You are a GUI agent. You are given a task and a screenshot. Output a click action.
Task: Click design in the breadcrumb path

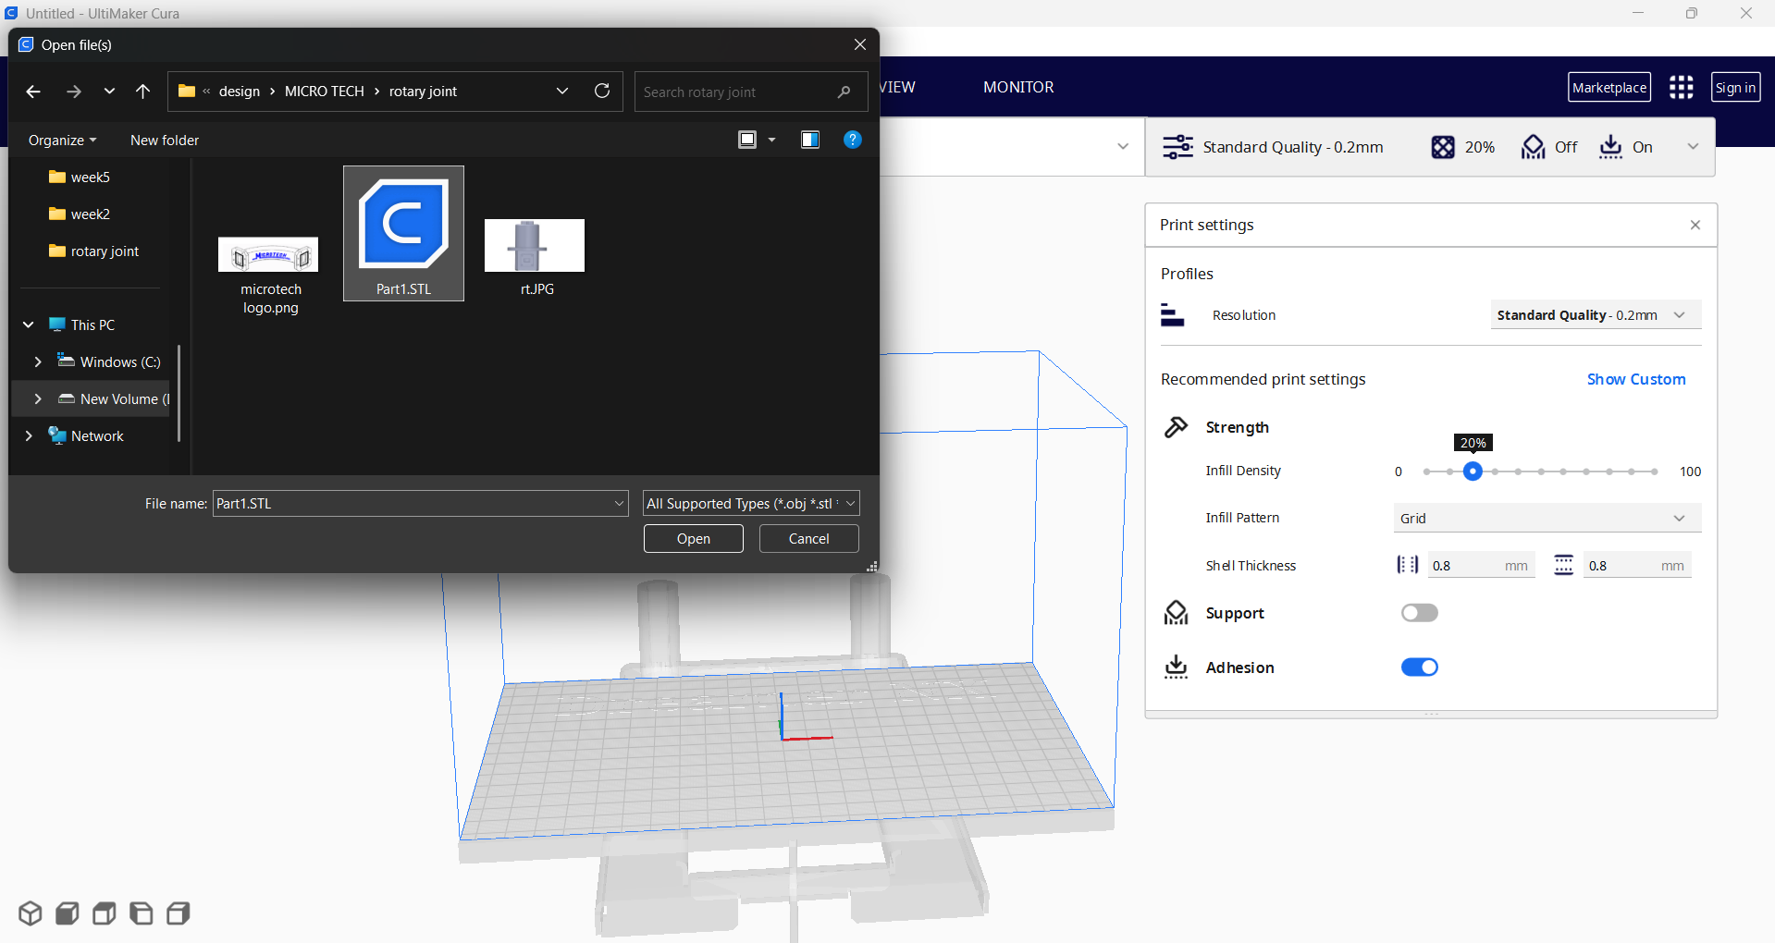point(240,92)
